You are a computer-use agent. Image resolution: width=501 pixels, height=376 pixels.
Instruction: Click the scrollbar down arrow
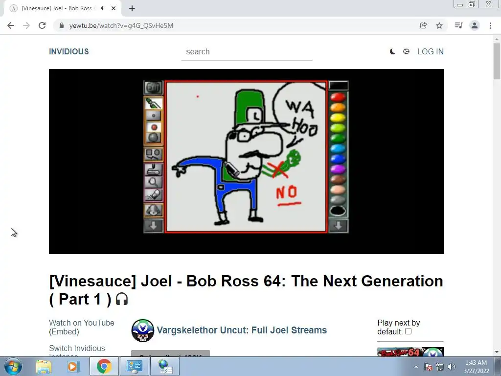497,352
